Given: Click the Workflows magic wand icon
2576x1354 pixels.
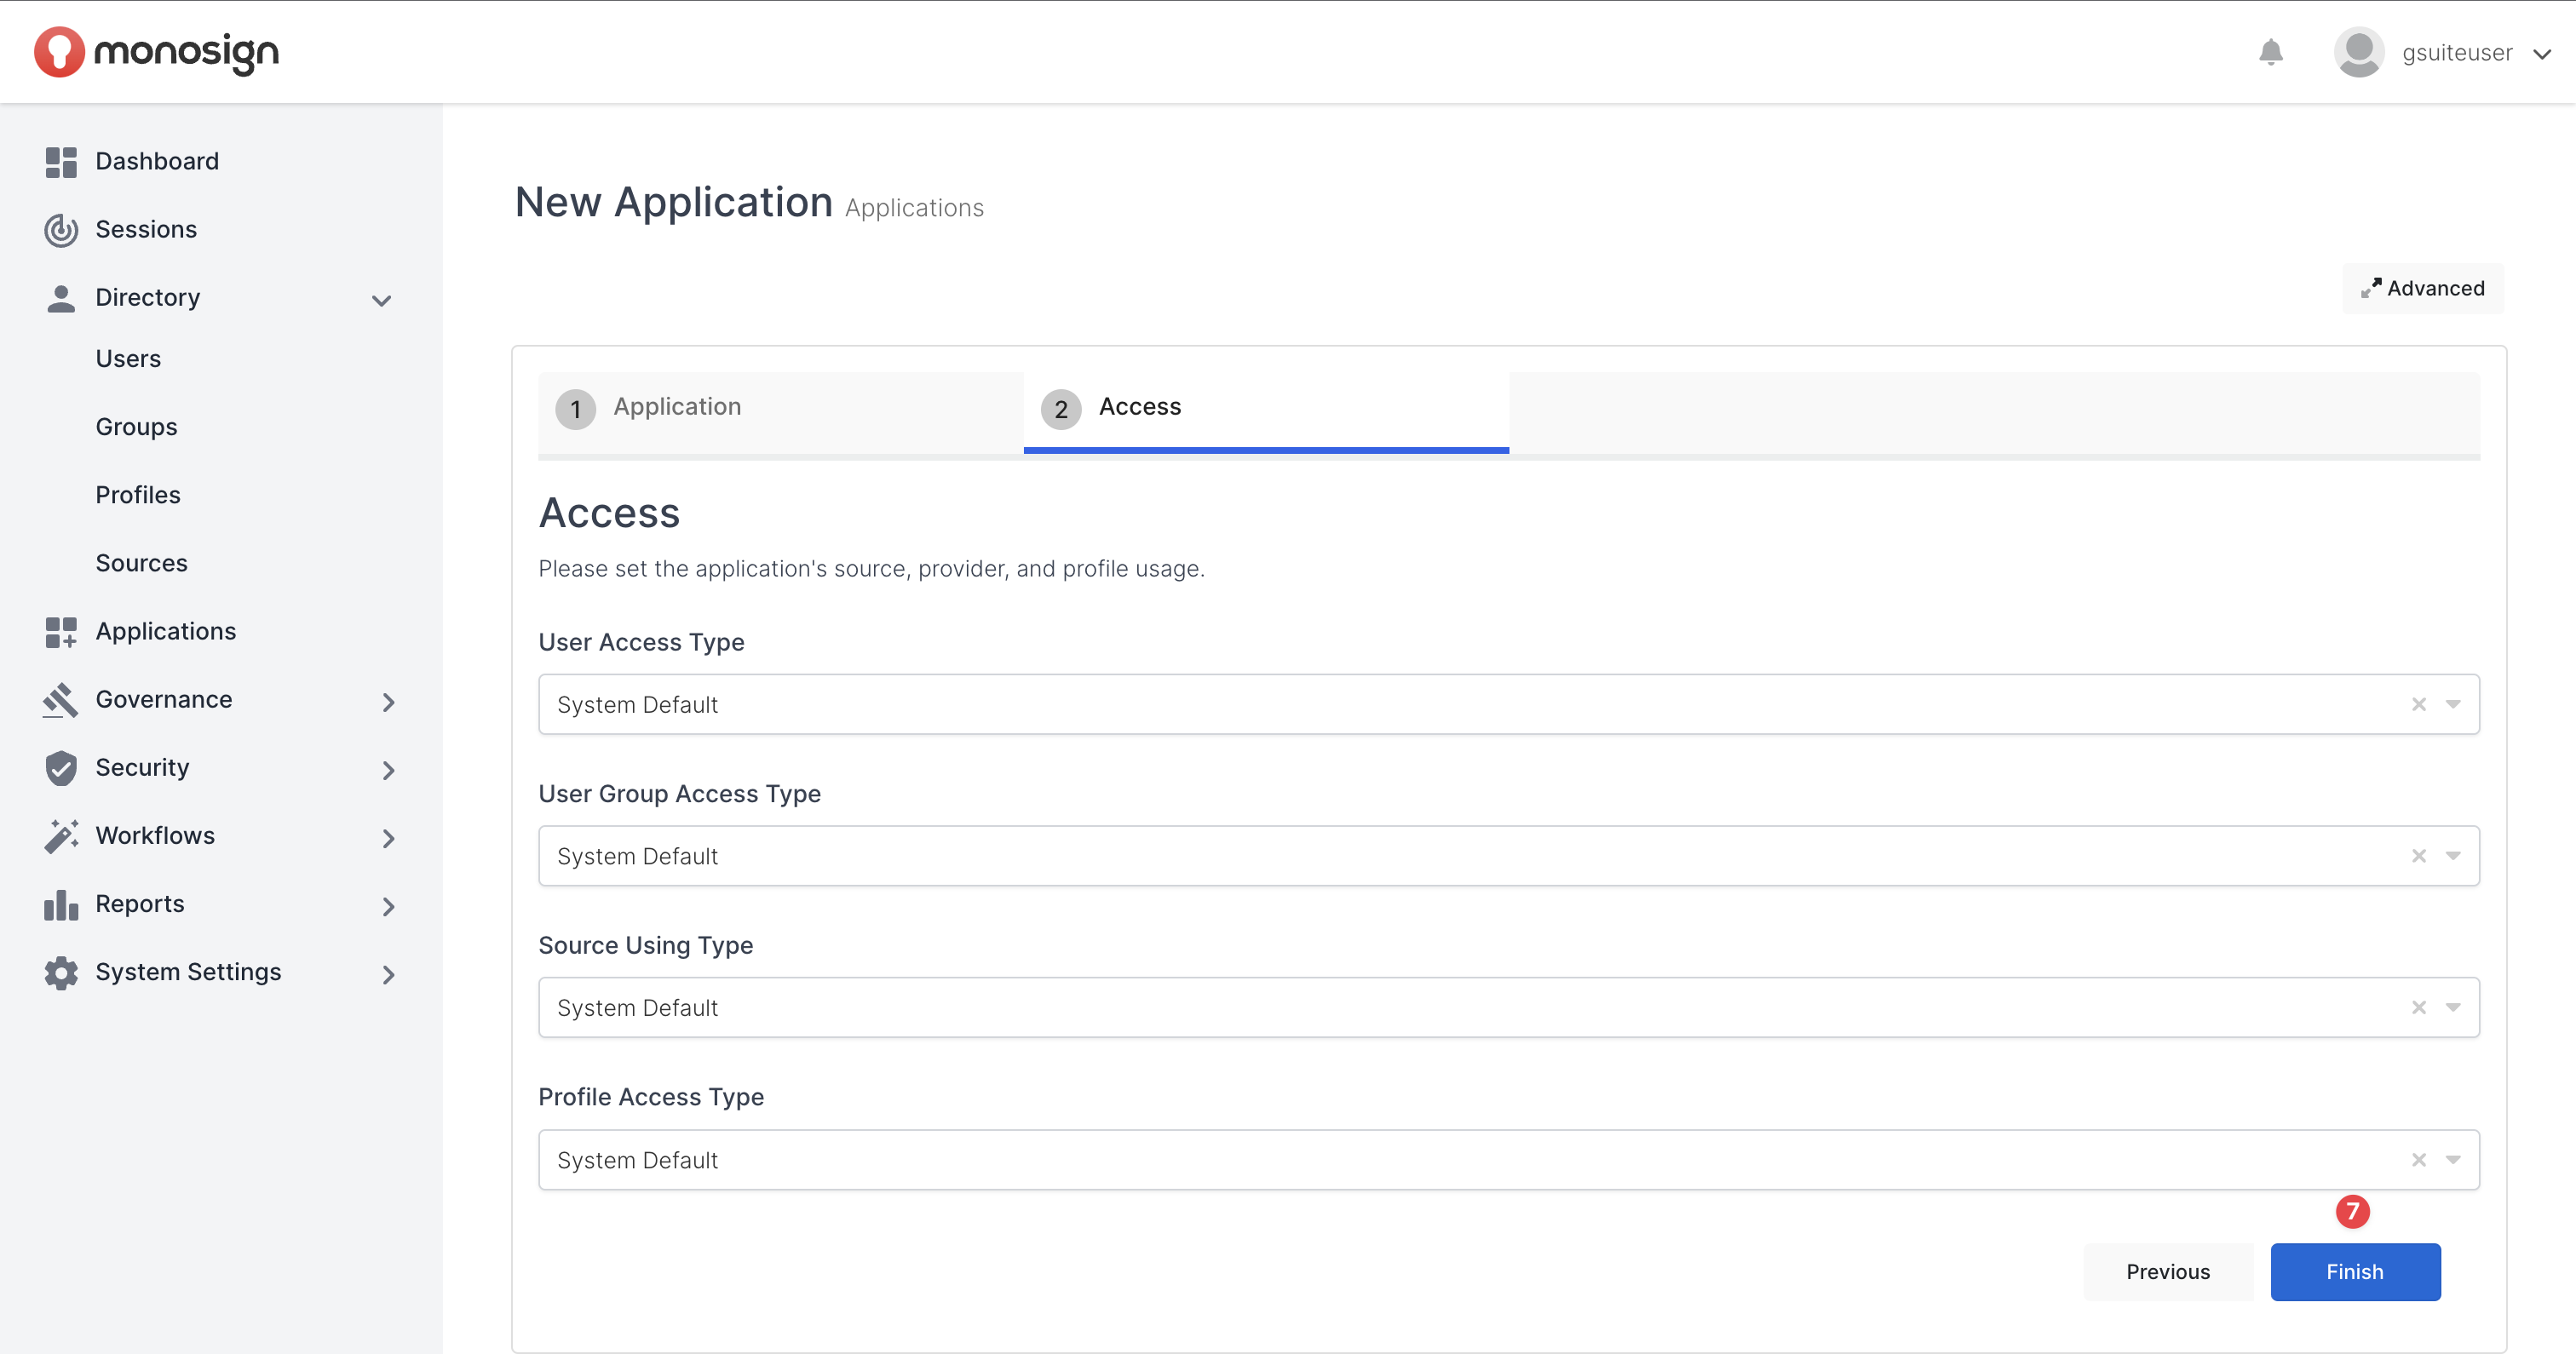Looking at the screenshot, I should tap(61, 836).
